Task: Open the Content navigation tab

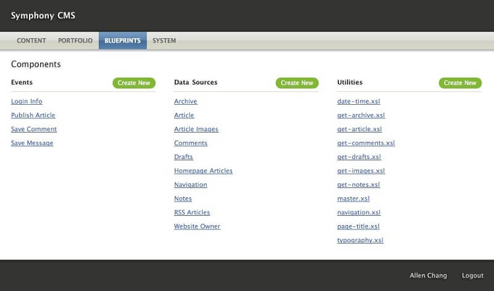Action: [x=31, y=41]
